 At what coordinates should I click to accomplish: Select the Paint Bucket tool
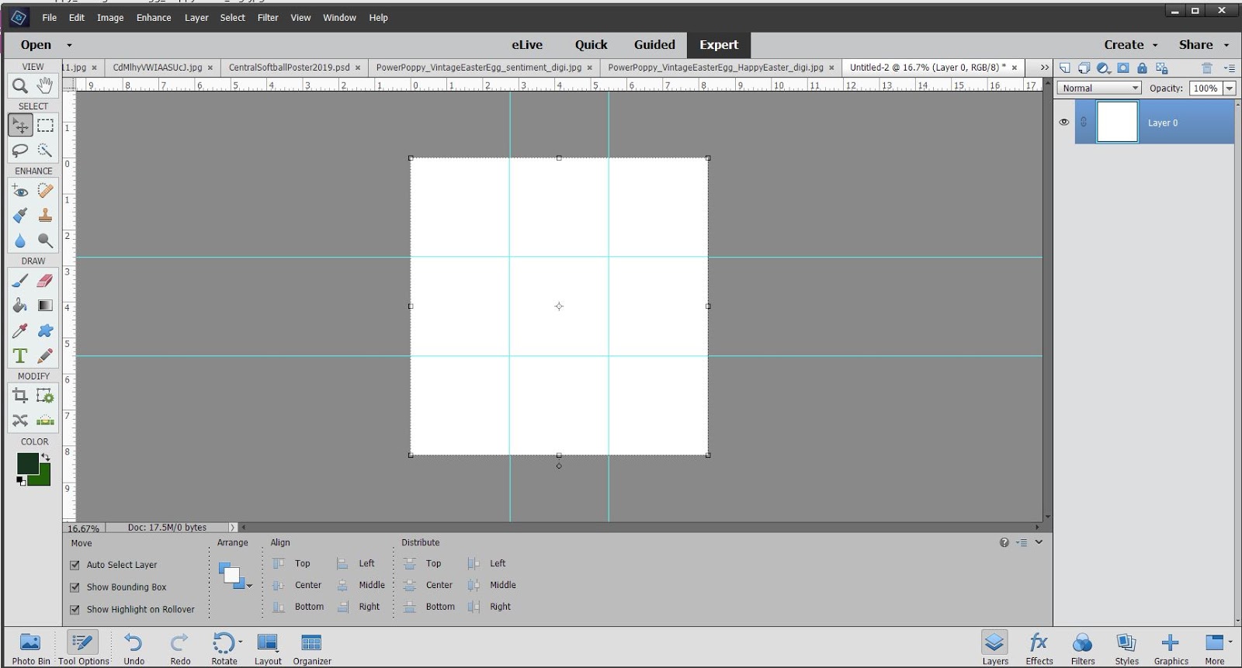point(20,306)
